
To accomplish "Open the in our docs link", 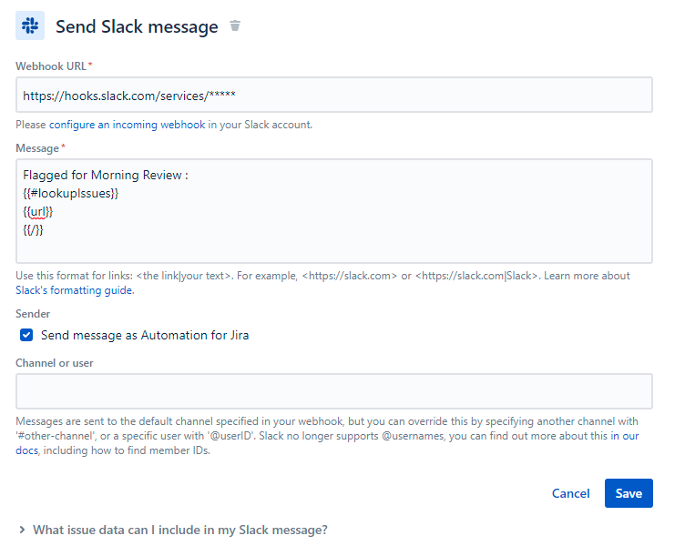I will 625,436.
